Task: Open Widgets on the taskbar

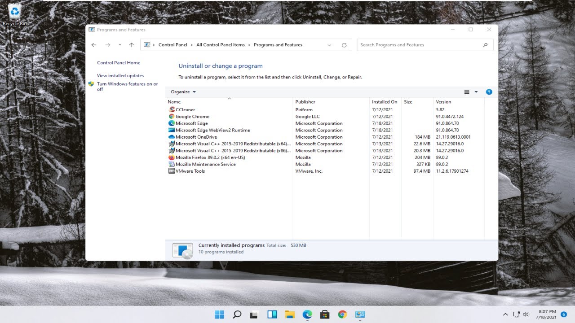Action: (x=272, y=314)
